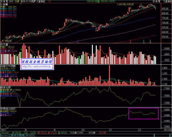Select the 日線 period label
The image size is (172, 137).
click(17, 1)
